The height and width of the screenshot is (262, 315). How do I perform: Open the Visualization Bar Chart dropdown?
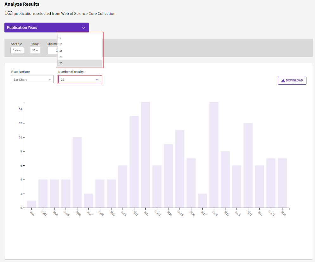pos(32,80)
